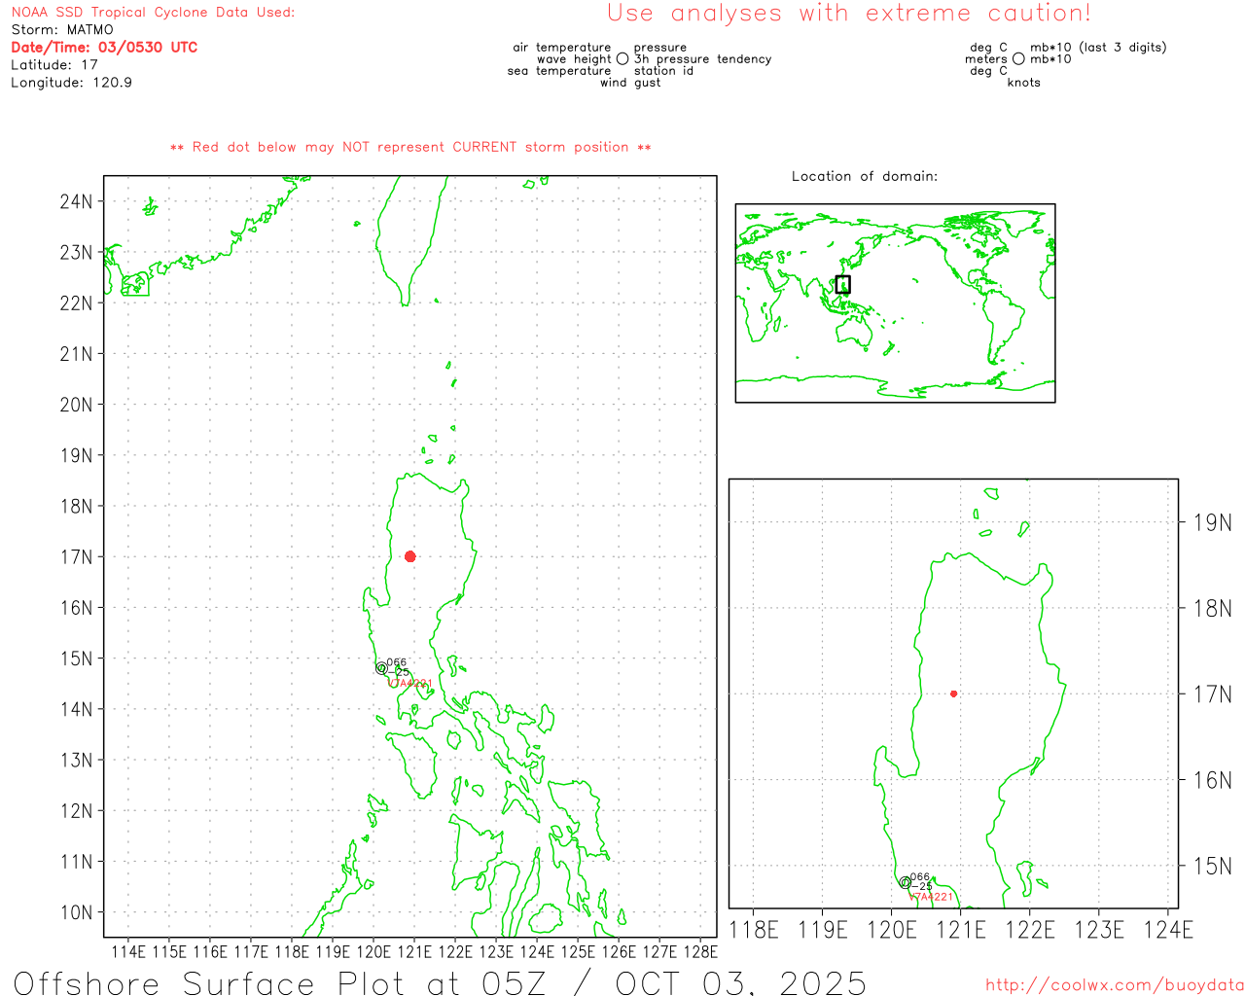Viewport: 1245px width, 996px height.
Task: Click the 'Storm: MATMO' label
Action: (x=62, y=30)
